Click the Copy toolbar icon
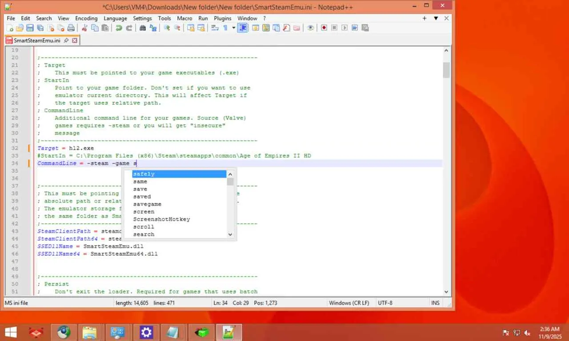 [x=95, y=28]
